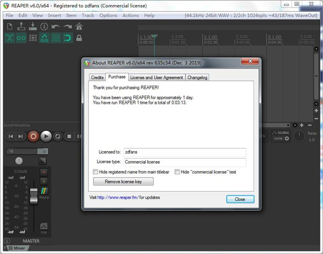Viewport: 323px width, 254px height.
Task: Click the New Project toolbar icon
Action: (x=11, y=26)
